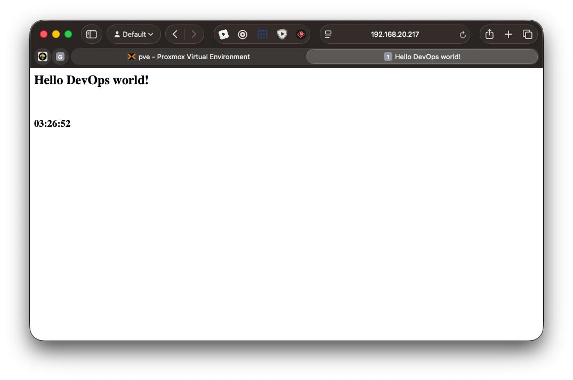This screenshot has height=380, width=573.
Task: Toggle the Safari sidebar button
Action: coord(91,34)
